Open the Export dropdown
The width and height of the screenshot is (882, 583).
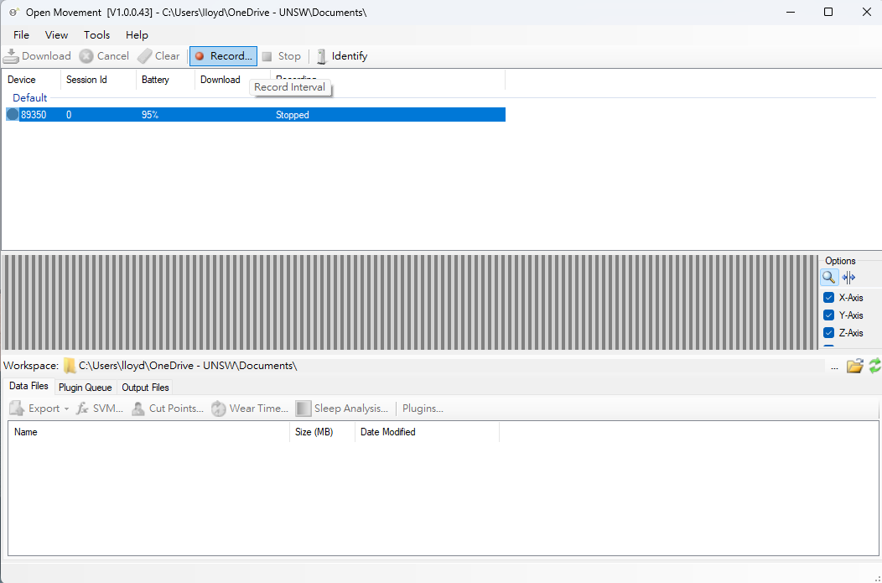39,409
